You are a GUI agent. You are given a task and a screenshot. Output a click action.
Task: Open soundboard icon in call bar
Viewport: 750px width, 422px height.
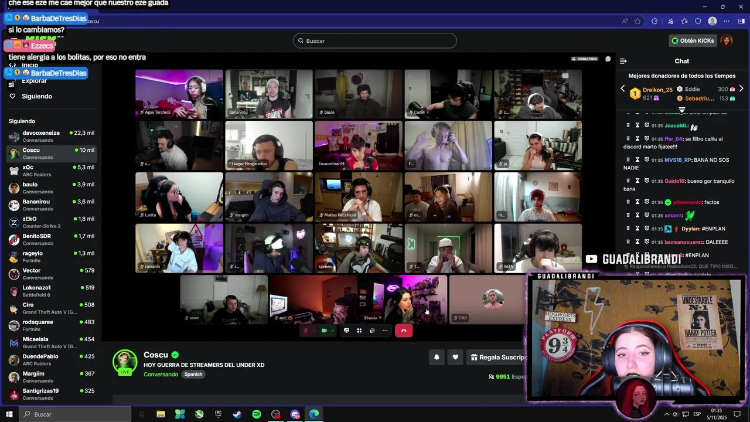tap(372, 331)
